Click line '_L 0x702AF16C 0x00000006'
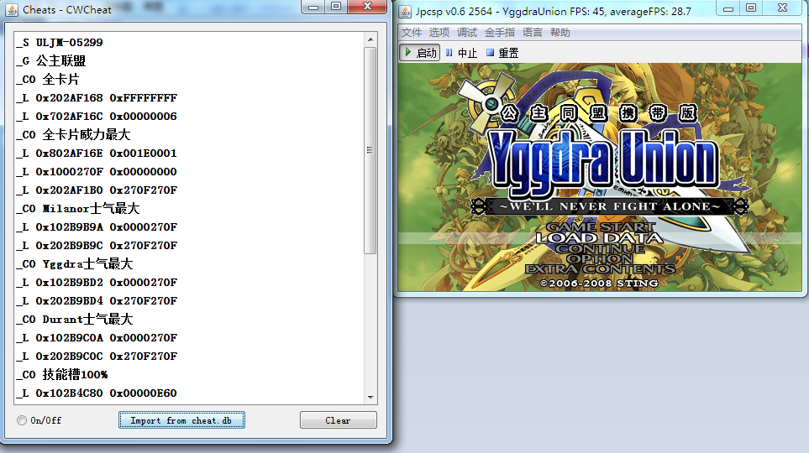The width and height of the screenshot is (809, 453). click(97, 117)
